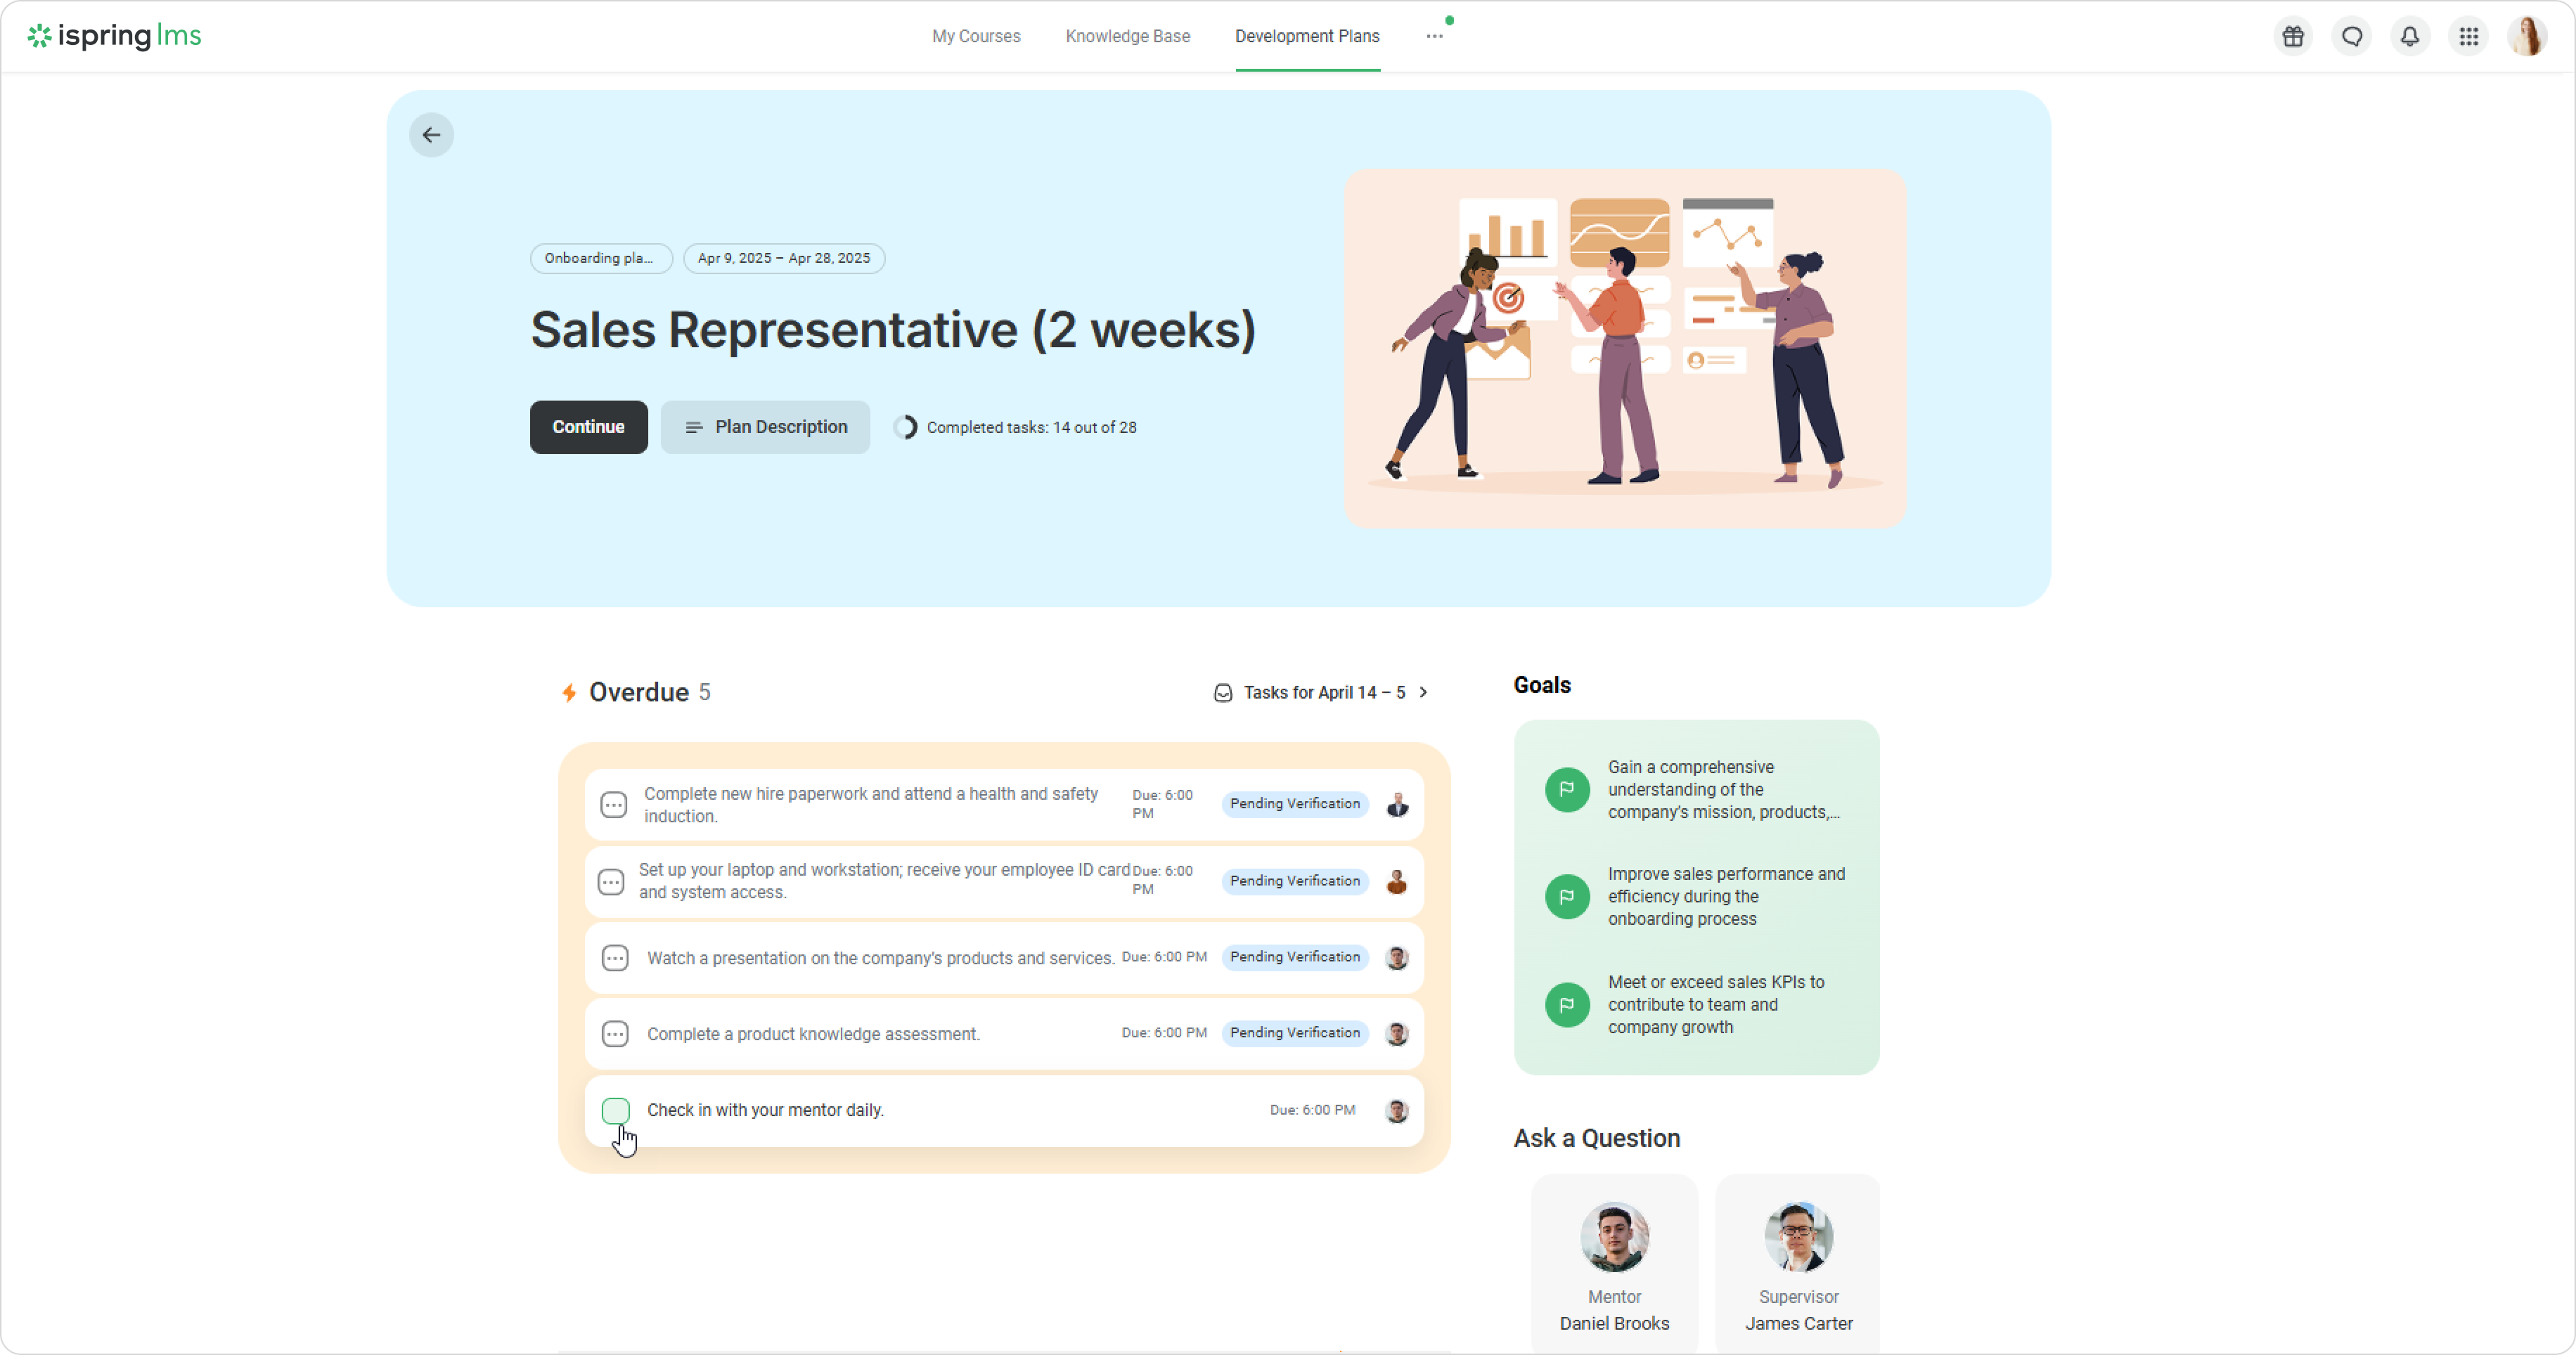Click the user profile avatar
The height and width of the screenshot is (1355, 2576).
2527,37
